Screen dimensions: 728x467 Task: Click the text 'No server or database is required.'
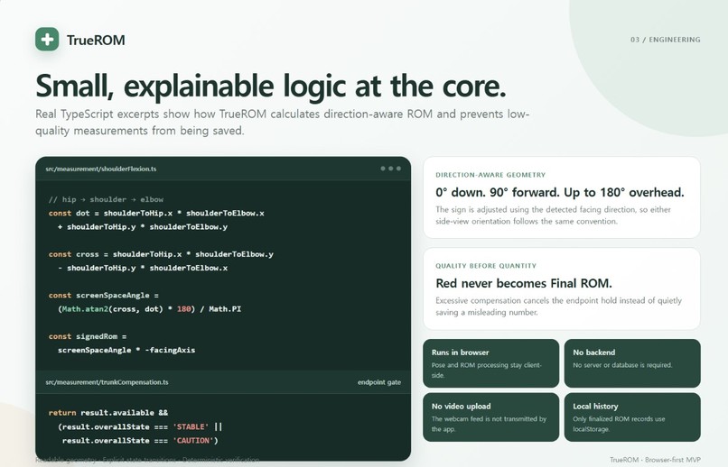pyautogui.click(x=622, y=365)
